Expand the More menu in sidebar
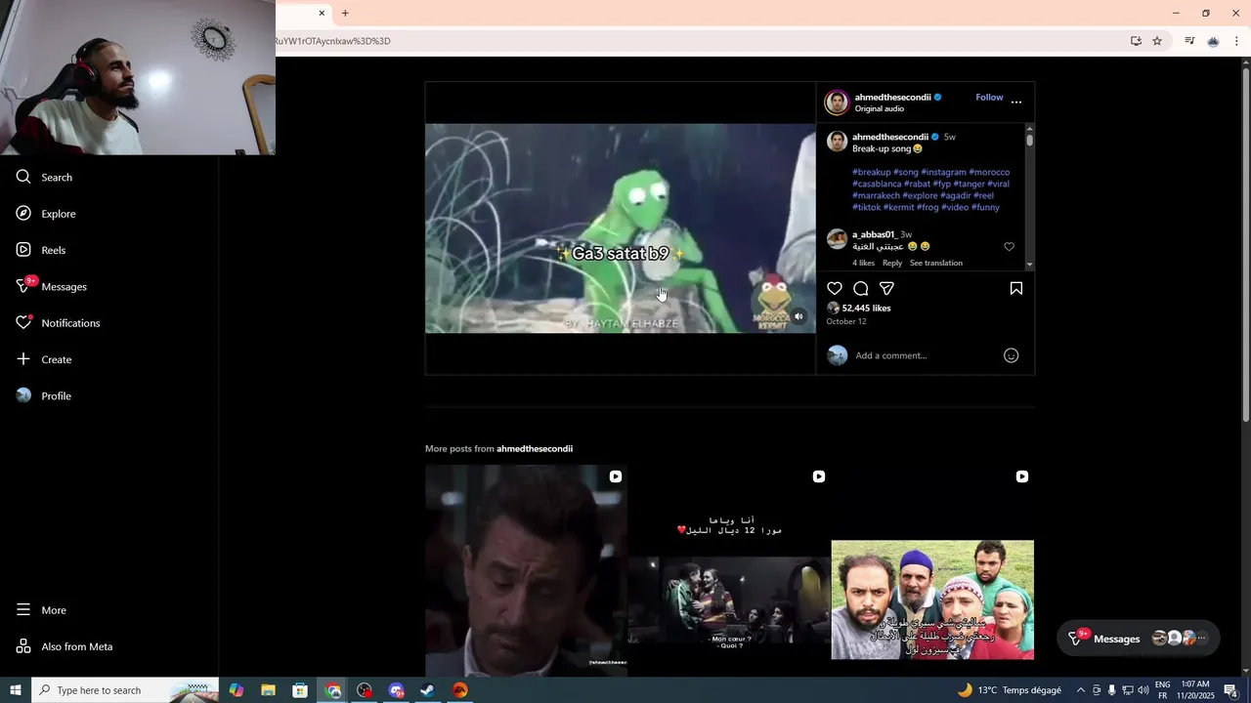 [x=41, y=609]
